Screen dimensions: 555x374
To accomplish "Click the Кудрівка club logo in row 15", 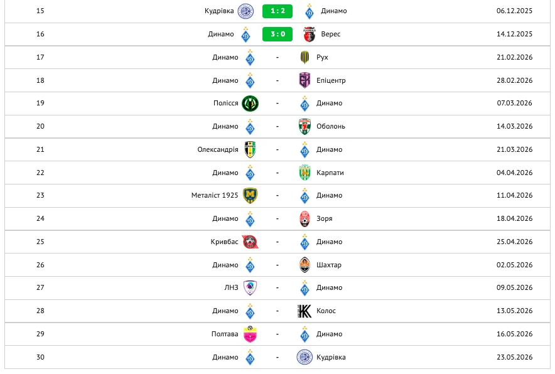I will point(245,11).
